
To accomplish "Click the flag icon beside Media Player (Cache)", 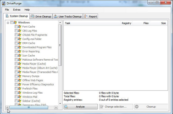I will [x=20, y=64].
